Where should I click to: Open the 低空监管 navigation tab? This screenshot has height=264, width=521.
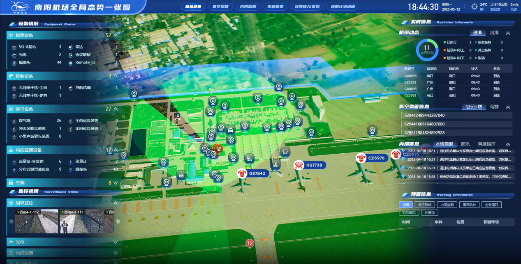(x=221, y=7)
